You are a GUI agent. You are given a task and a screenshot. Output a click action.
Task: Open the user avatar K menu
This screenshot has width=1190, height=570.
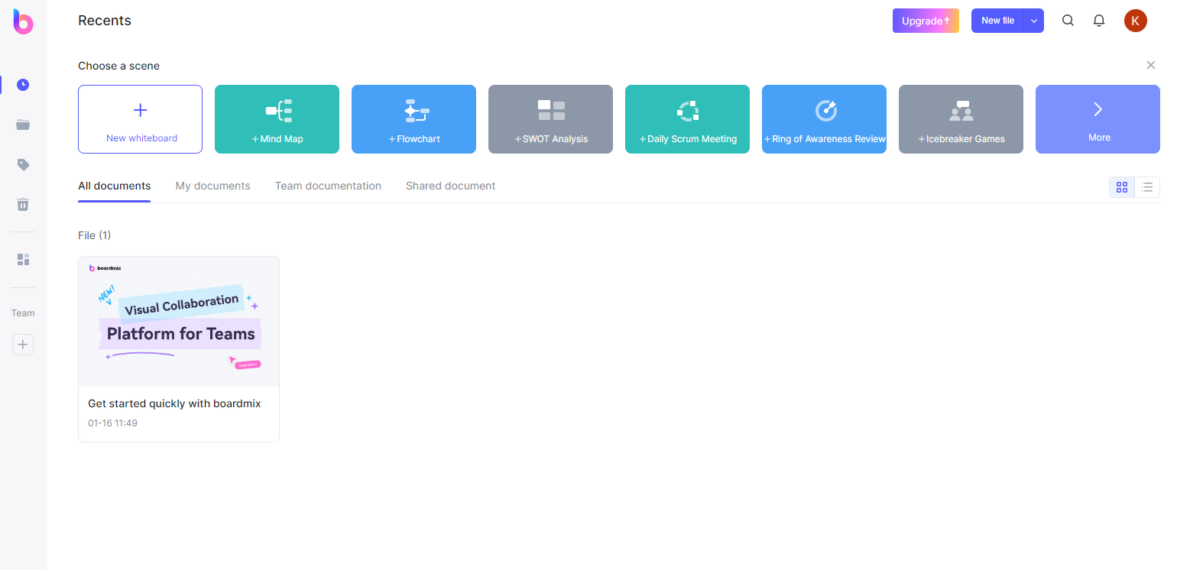coord(1135,21)
